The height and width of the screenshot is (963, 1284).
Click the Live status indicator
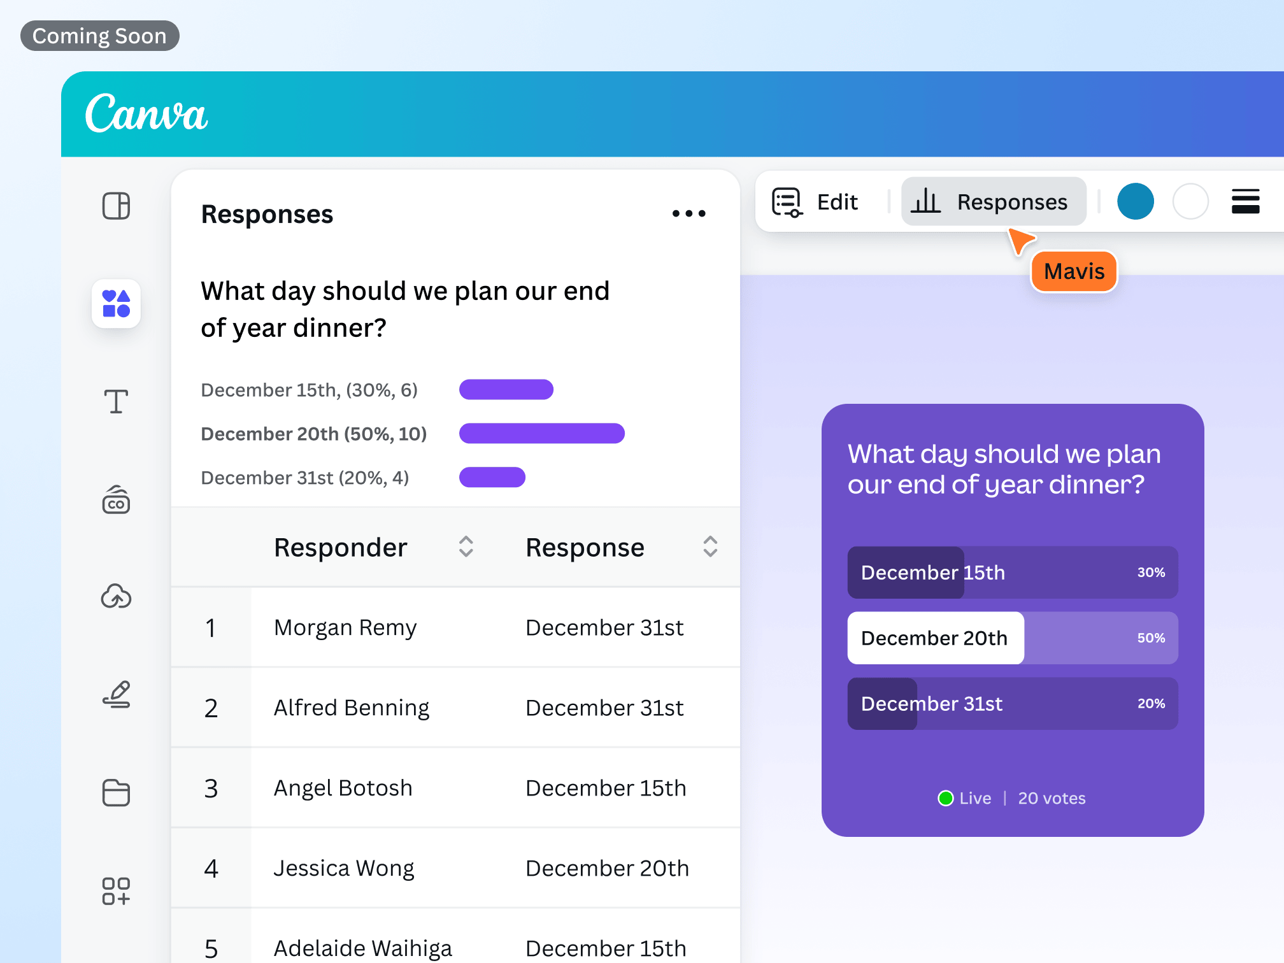(x=965, y=798)
